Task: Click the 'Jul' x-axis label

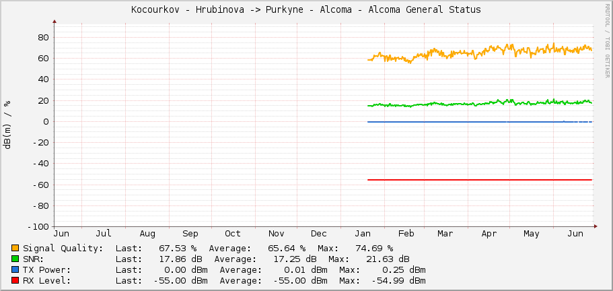Action: click(104, 234)
